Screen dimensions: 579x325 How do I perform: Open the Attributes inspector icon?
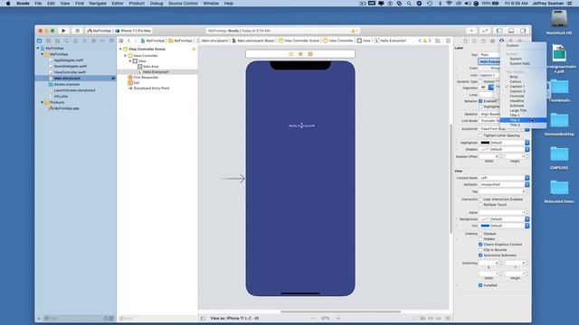pos(501,41)
